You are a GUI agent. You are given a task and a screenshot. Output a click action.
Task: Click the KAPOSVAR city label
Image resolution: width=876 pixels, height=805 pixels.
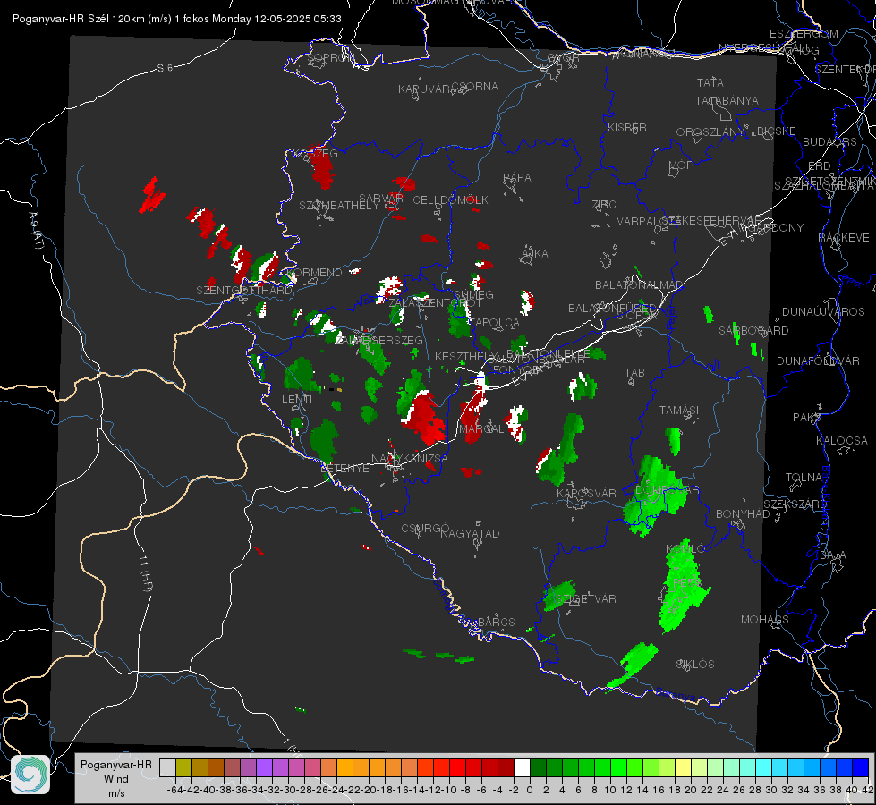tap(586, 493)
